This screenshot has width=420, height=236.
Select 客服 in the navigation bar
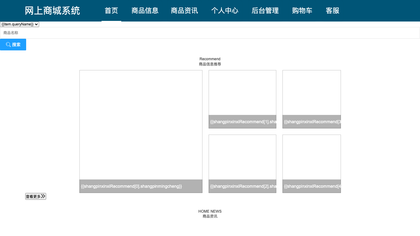(x=333, y=11)
